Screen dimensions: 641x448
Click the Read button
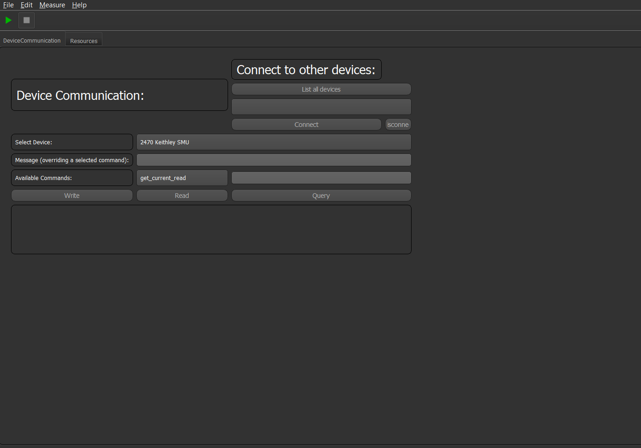point(182,196)
